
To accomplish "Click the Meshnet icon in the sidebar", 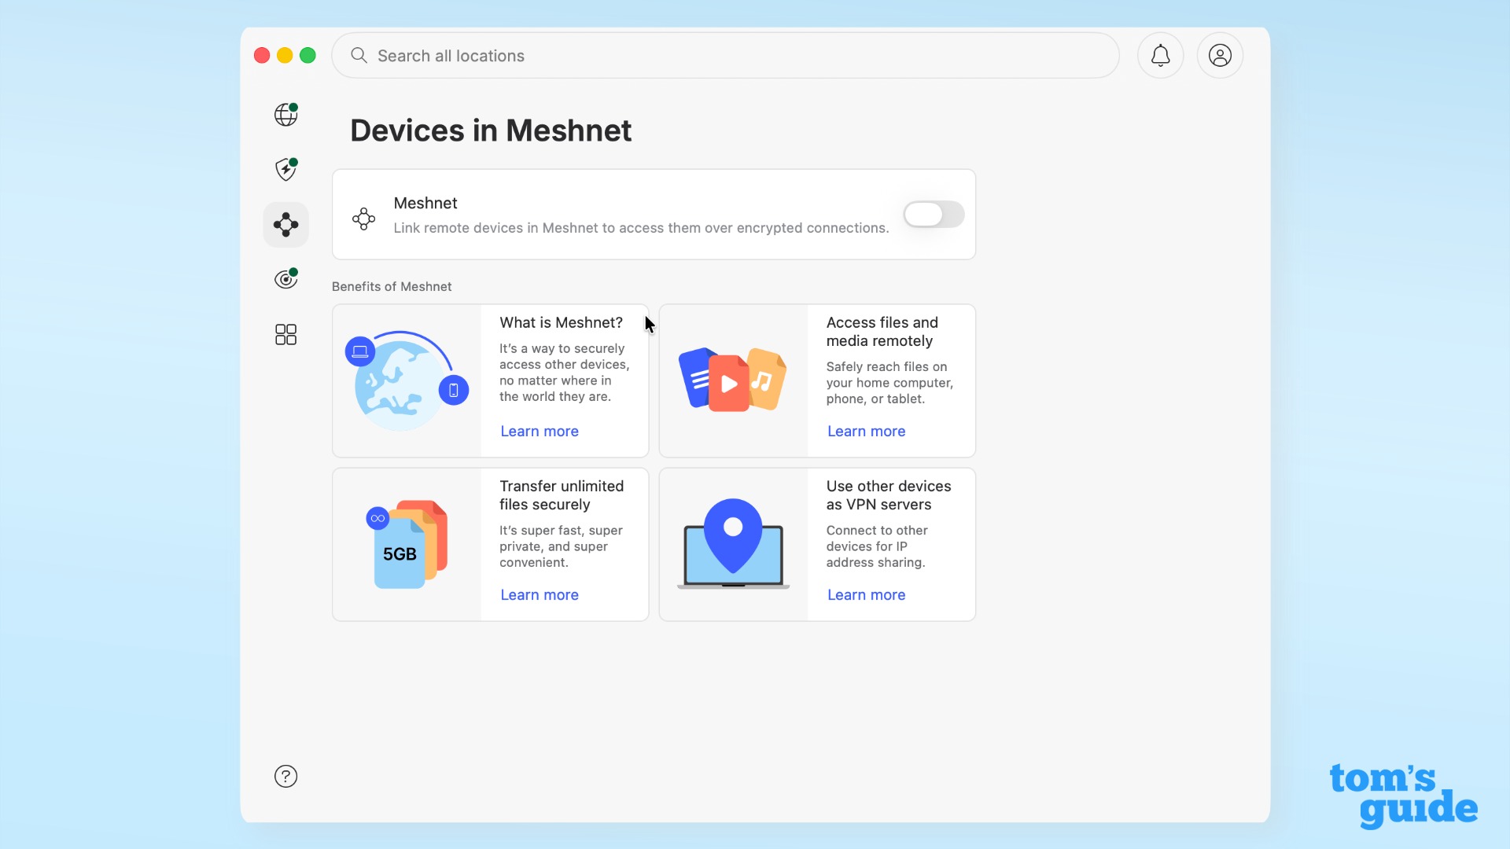I will 285,224.
